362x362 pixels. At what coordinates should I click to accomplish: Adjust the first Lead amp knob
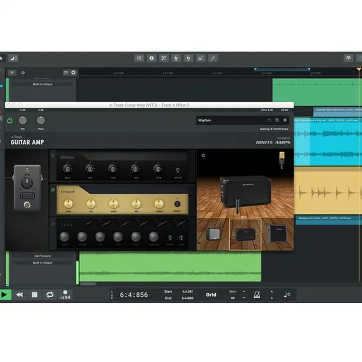(x=64, y=237)
